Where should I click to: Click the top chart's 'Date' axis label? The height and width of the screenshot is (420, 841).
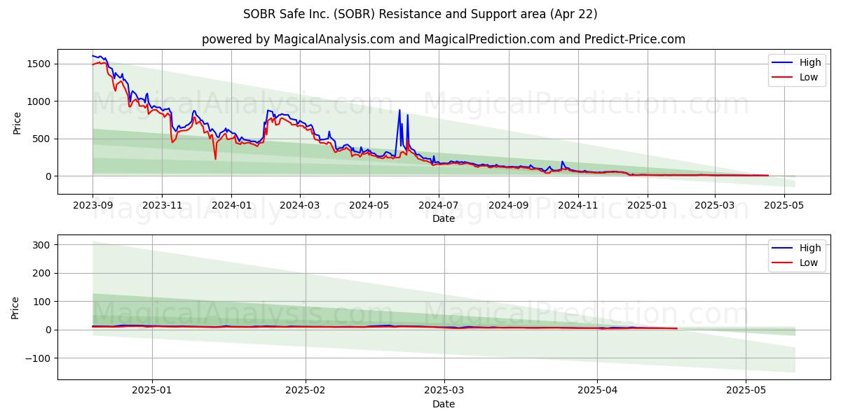pyautogui.click(x=444, y=218)
